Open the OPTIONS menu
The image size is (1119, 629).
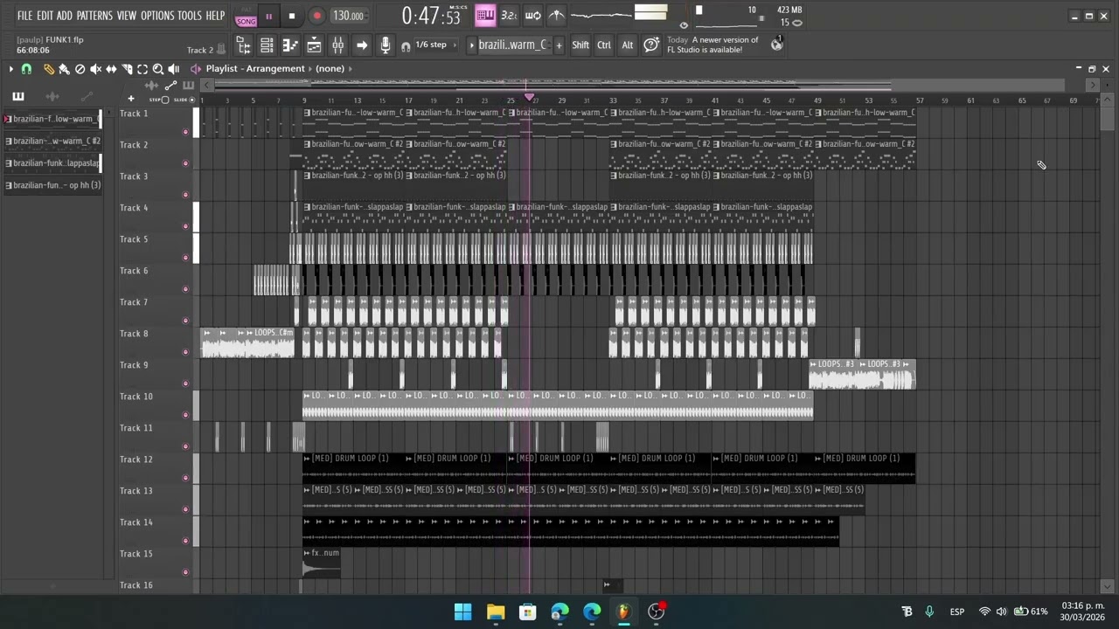click(157, 16)
